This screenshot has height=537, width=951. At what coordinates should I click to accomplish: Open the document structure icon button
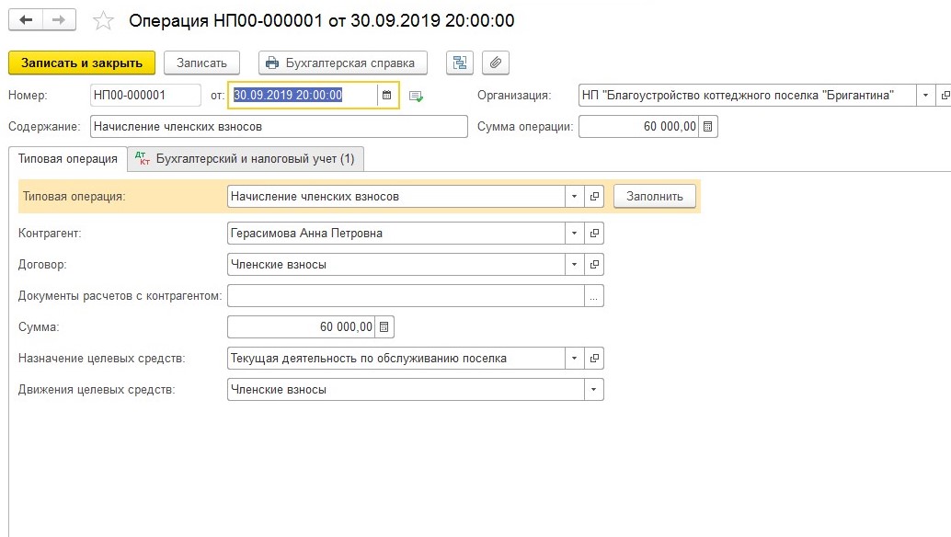pos(460,63)
